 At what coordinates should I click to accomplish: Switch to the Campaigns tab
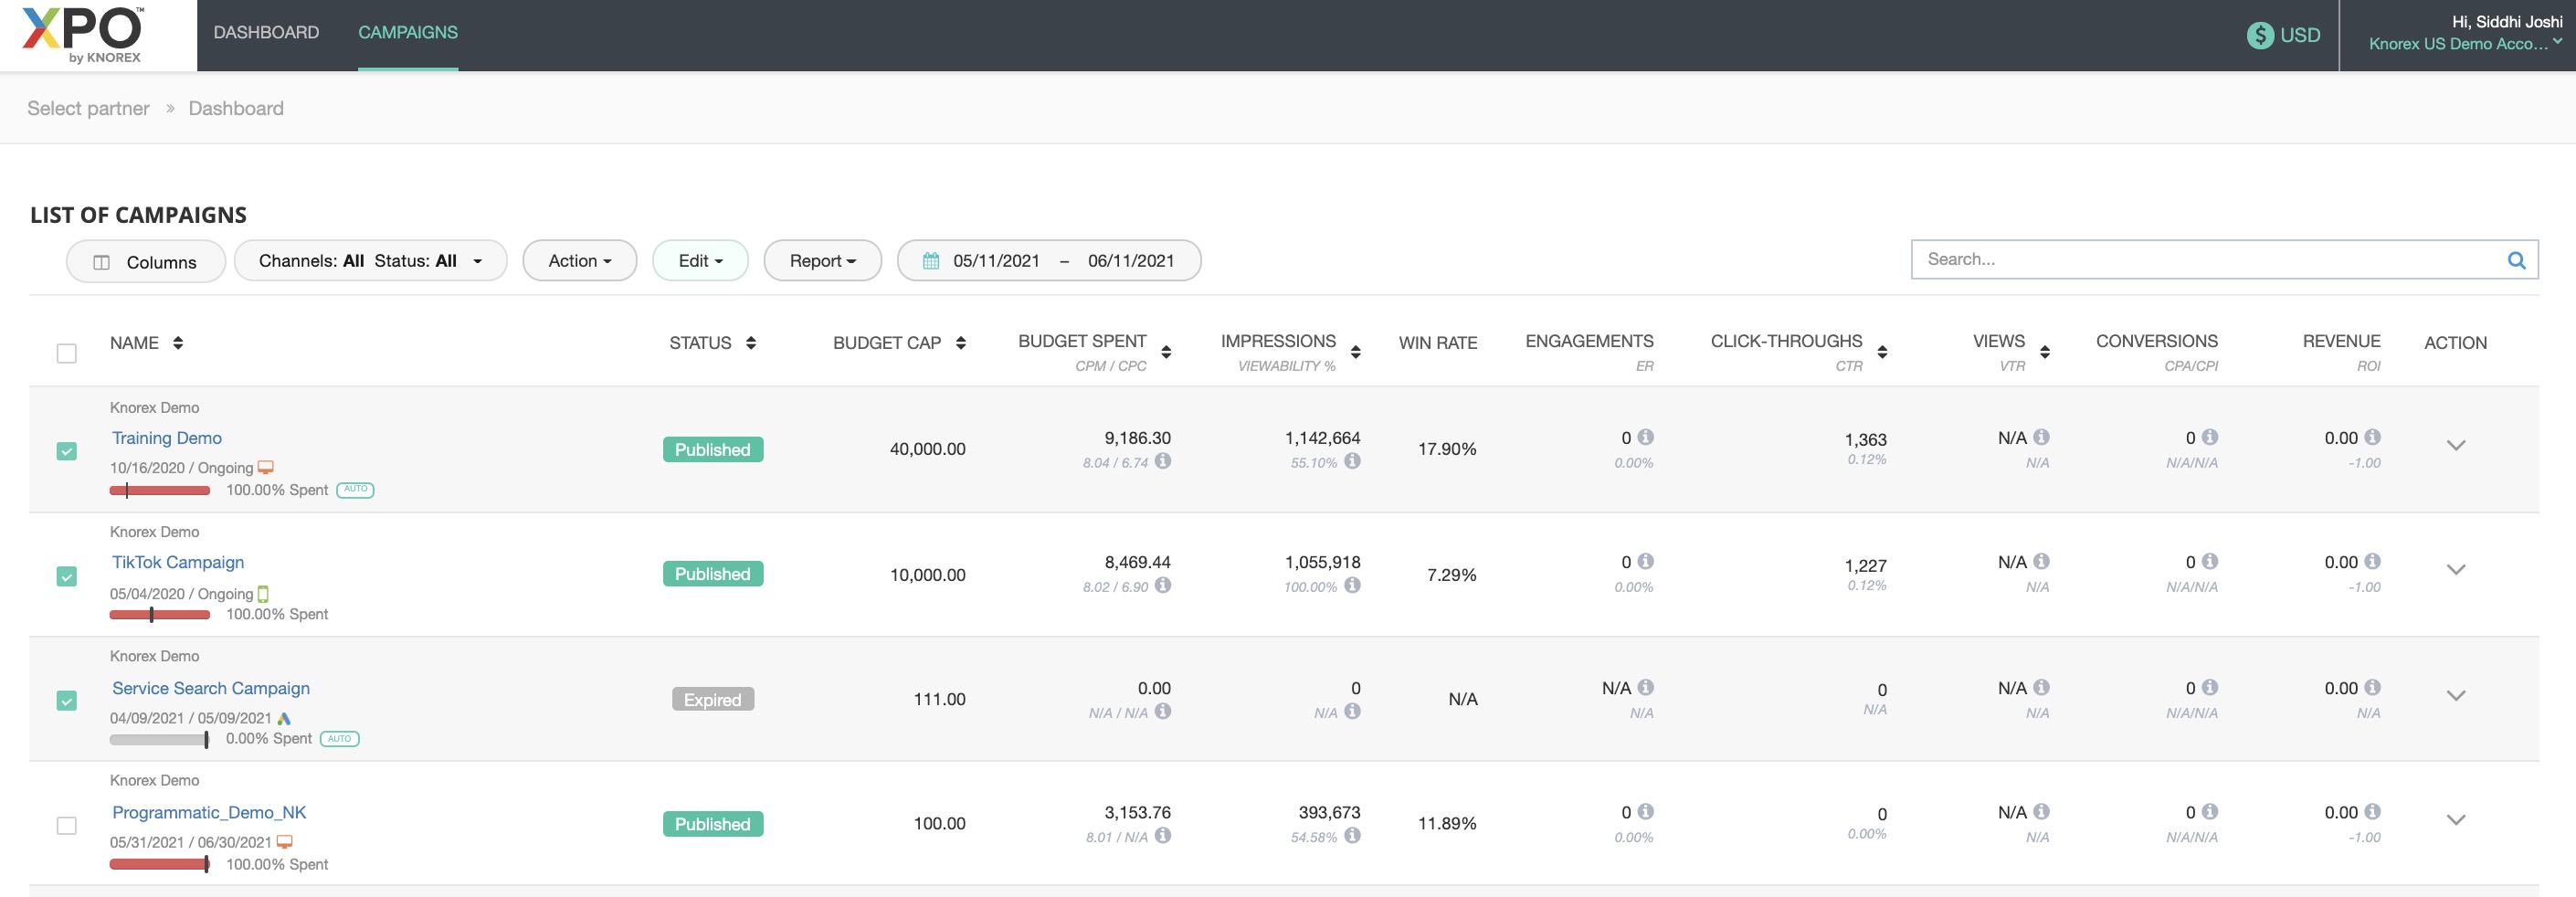tap(408, 33)
